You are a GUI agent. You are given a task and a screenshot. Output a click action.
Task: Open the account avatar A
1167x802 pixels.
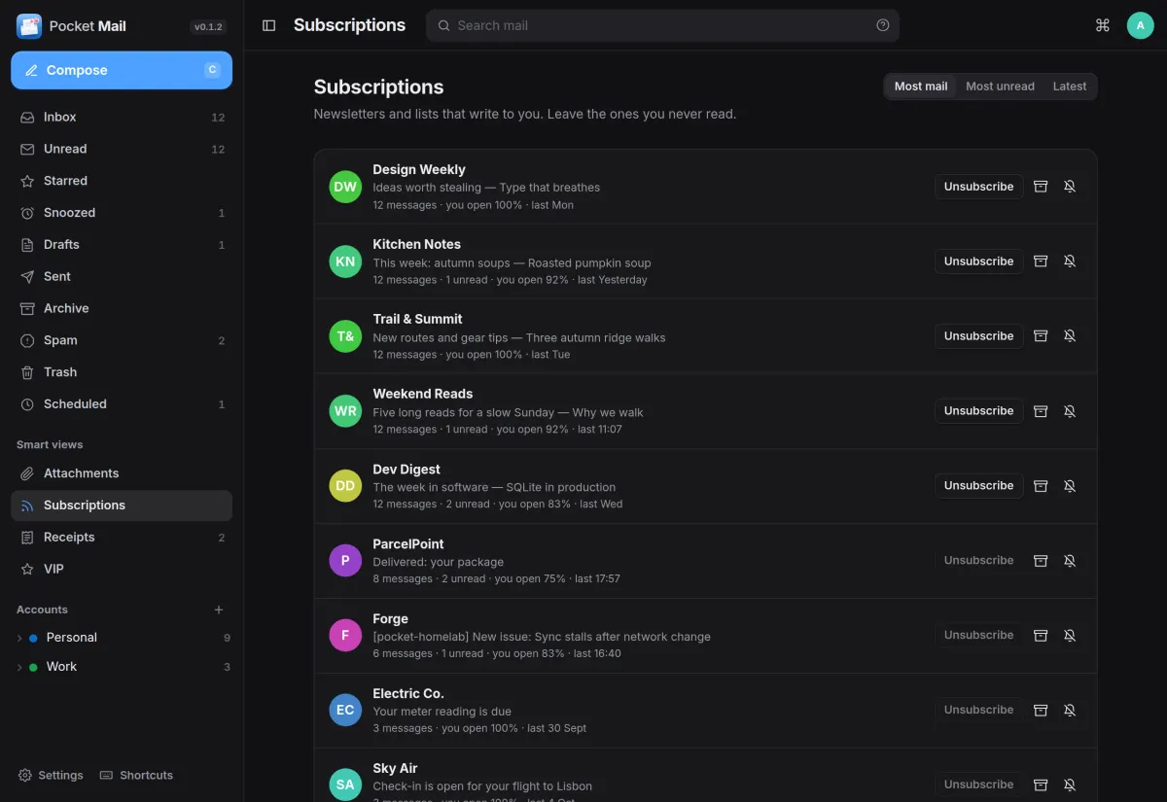pyautogui.click(x=1140, y=25)
